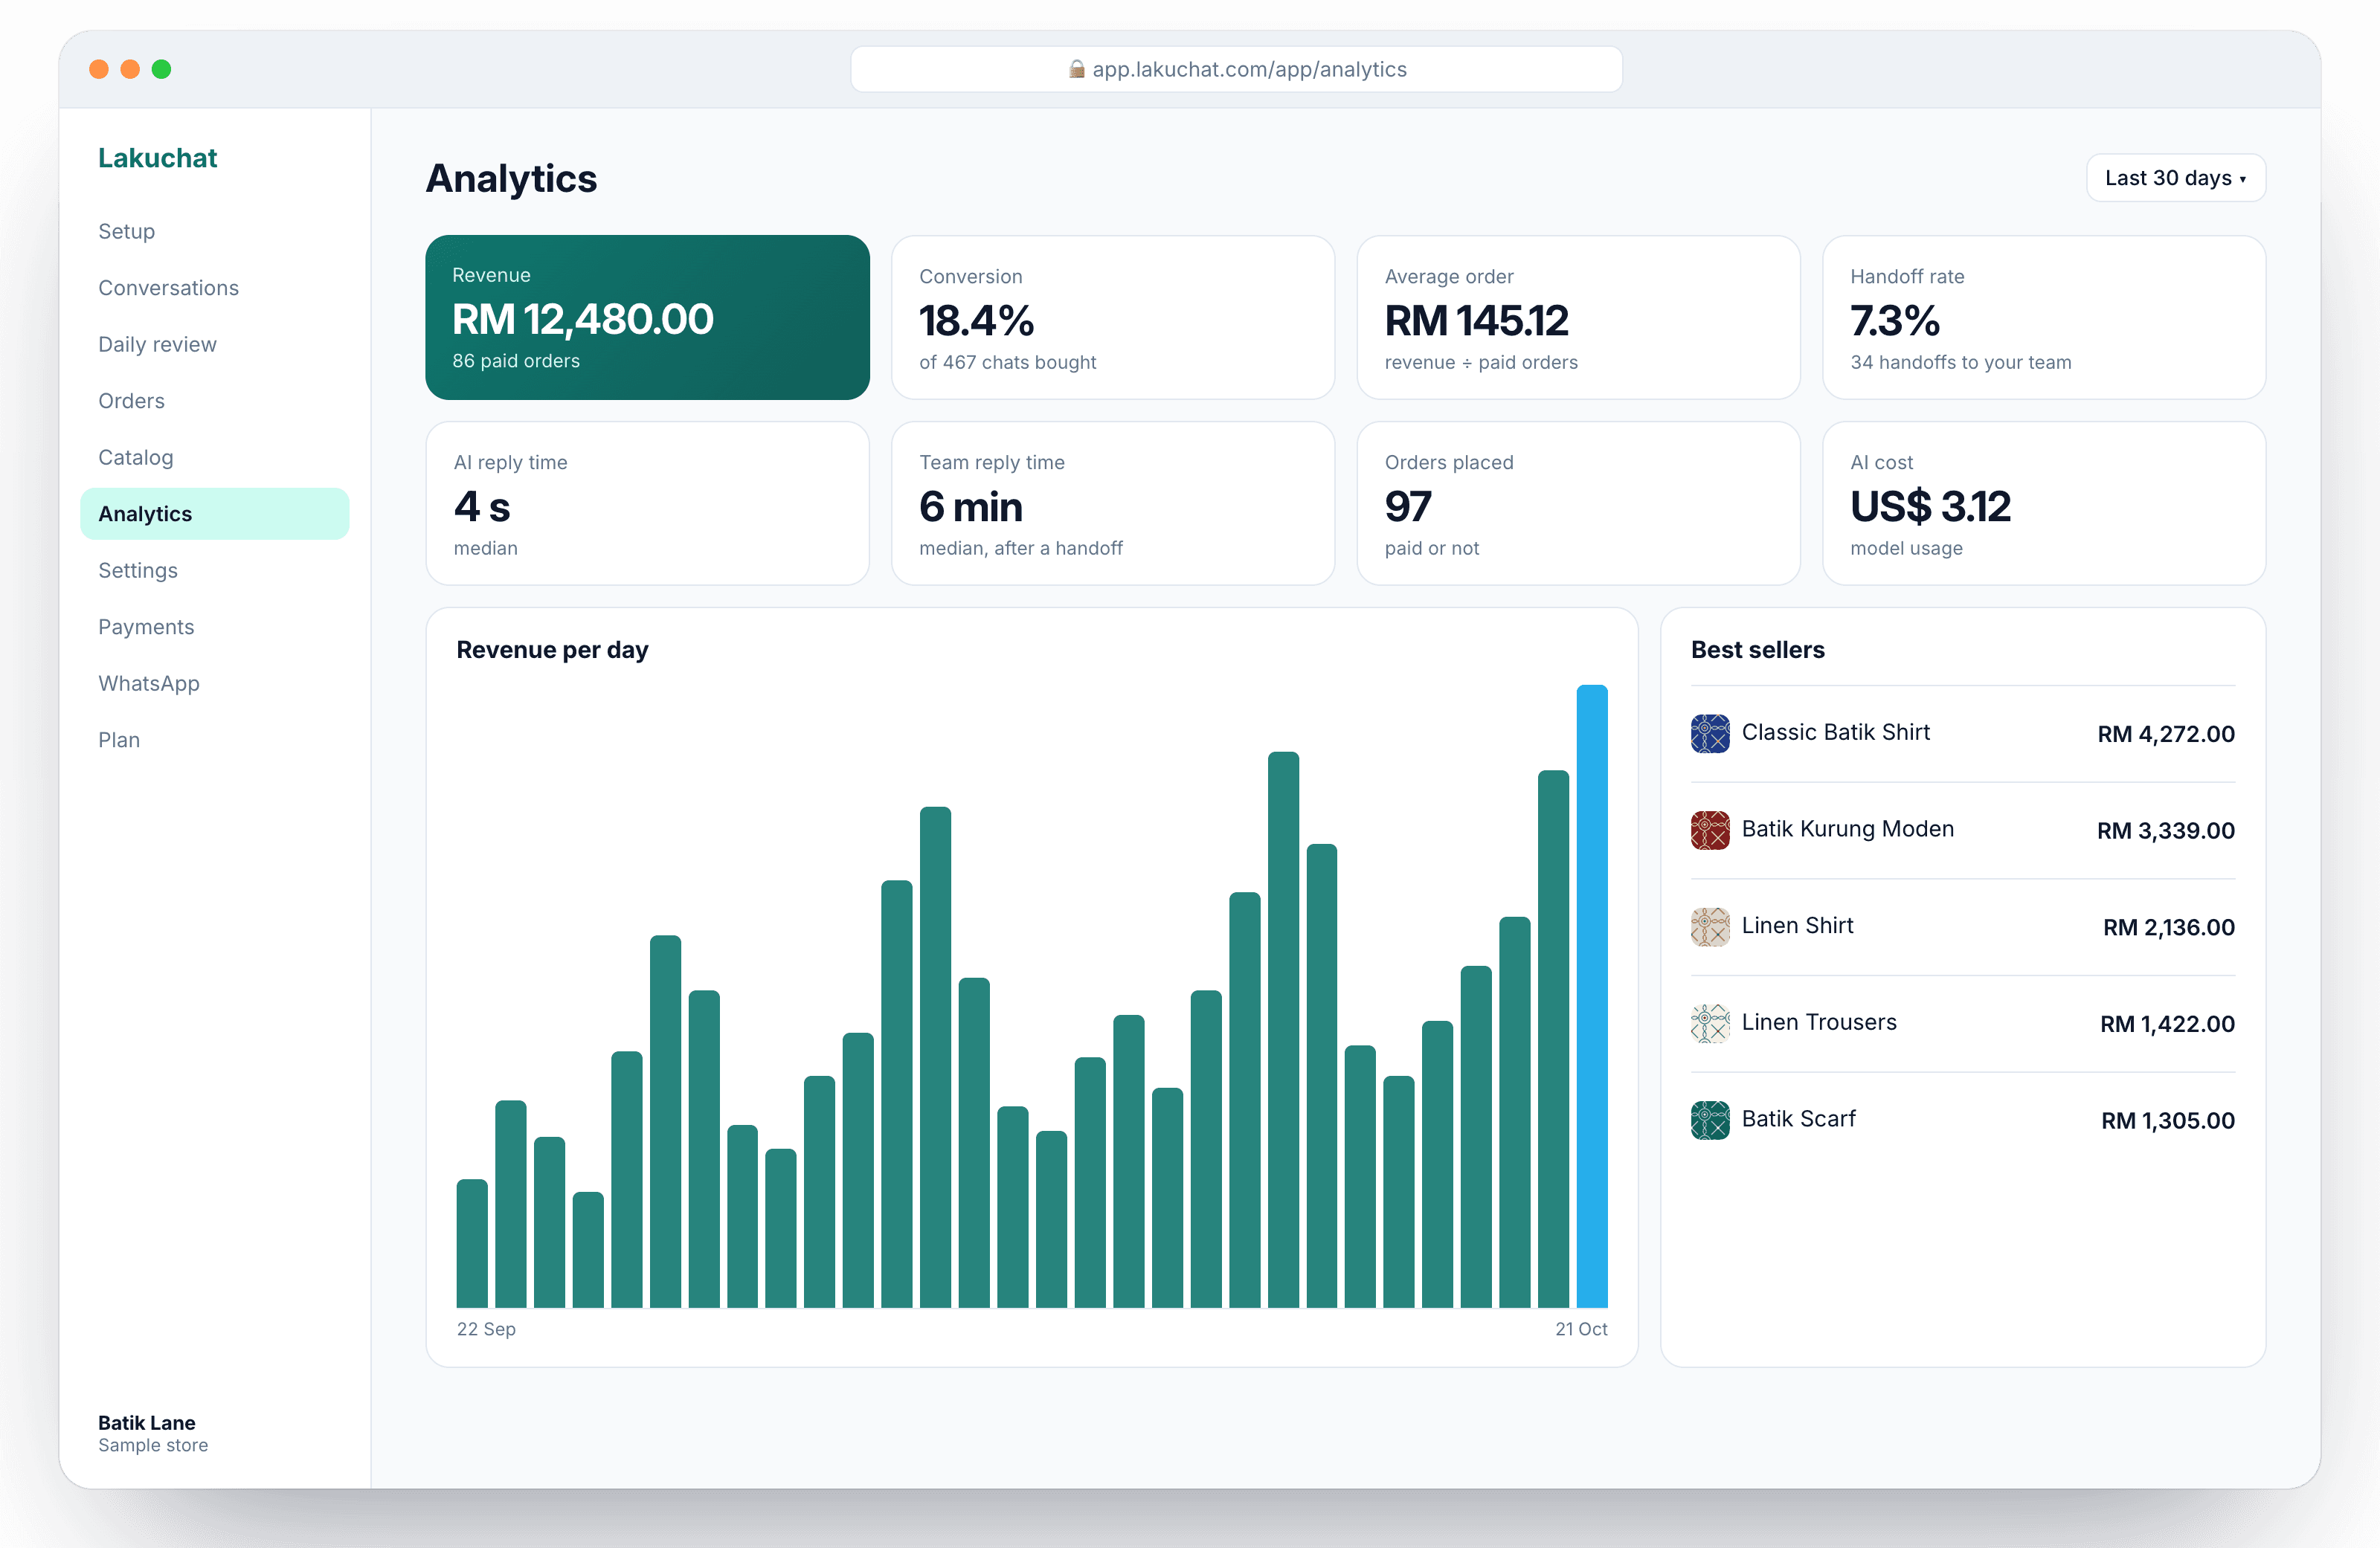The width and height of the screenshot is (2380, 1548).
Task: Click the Analytics page title
Action: tap(511, 178)
